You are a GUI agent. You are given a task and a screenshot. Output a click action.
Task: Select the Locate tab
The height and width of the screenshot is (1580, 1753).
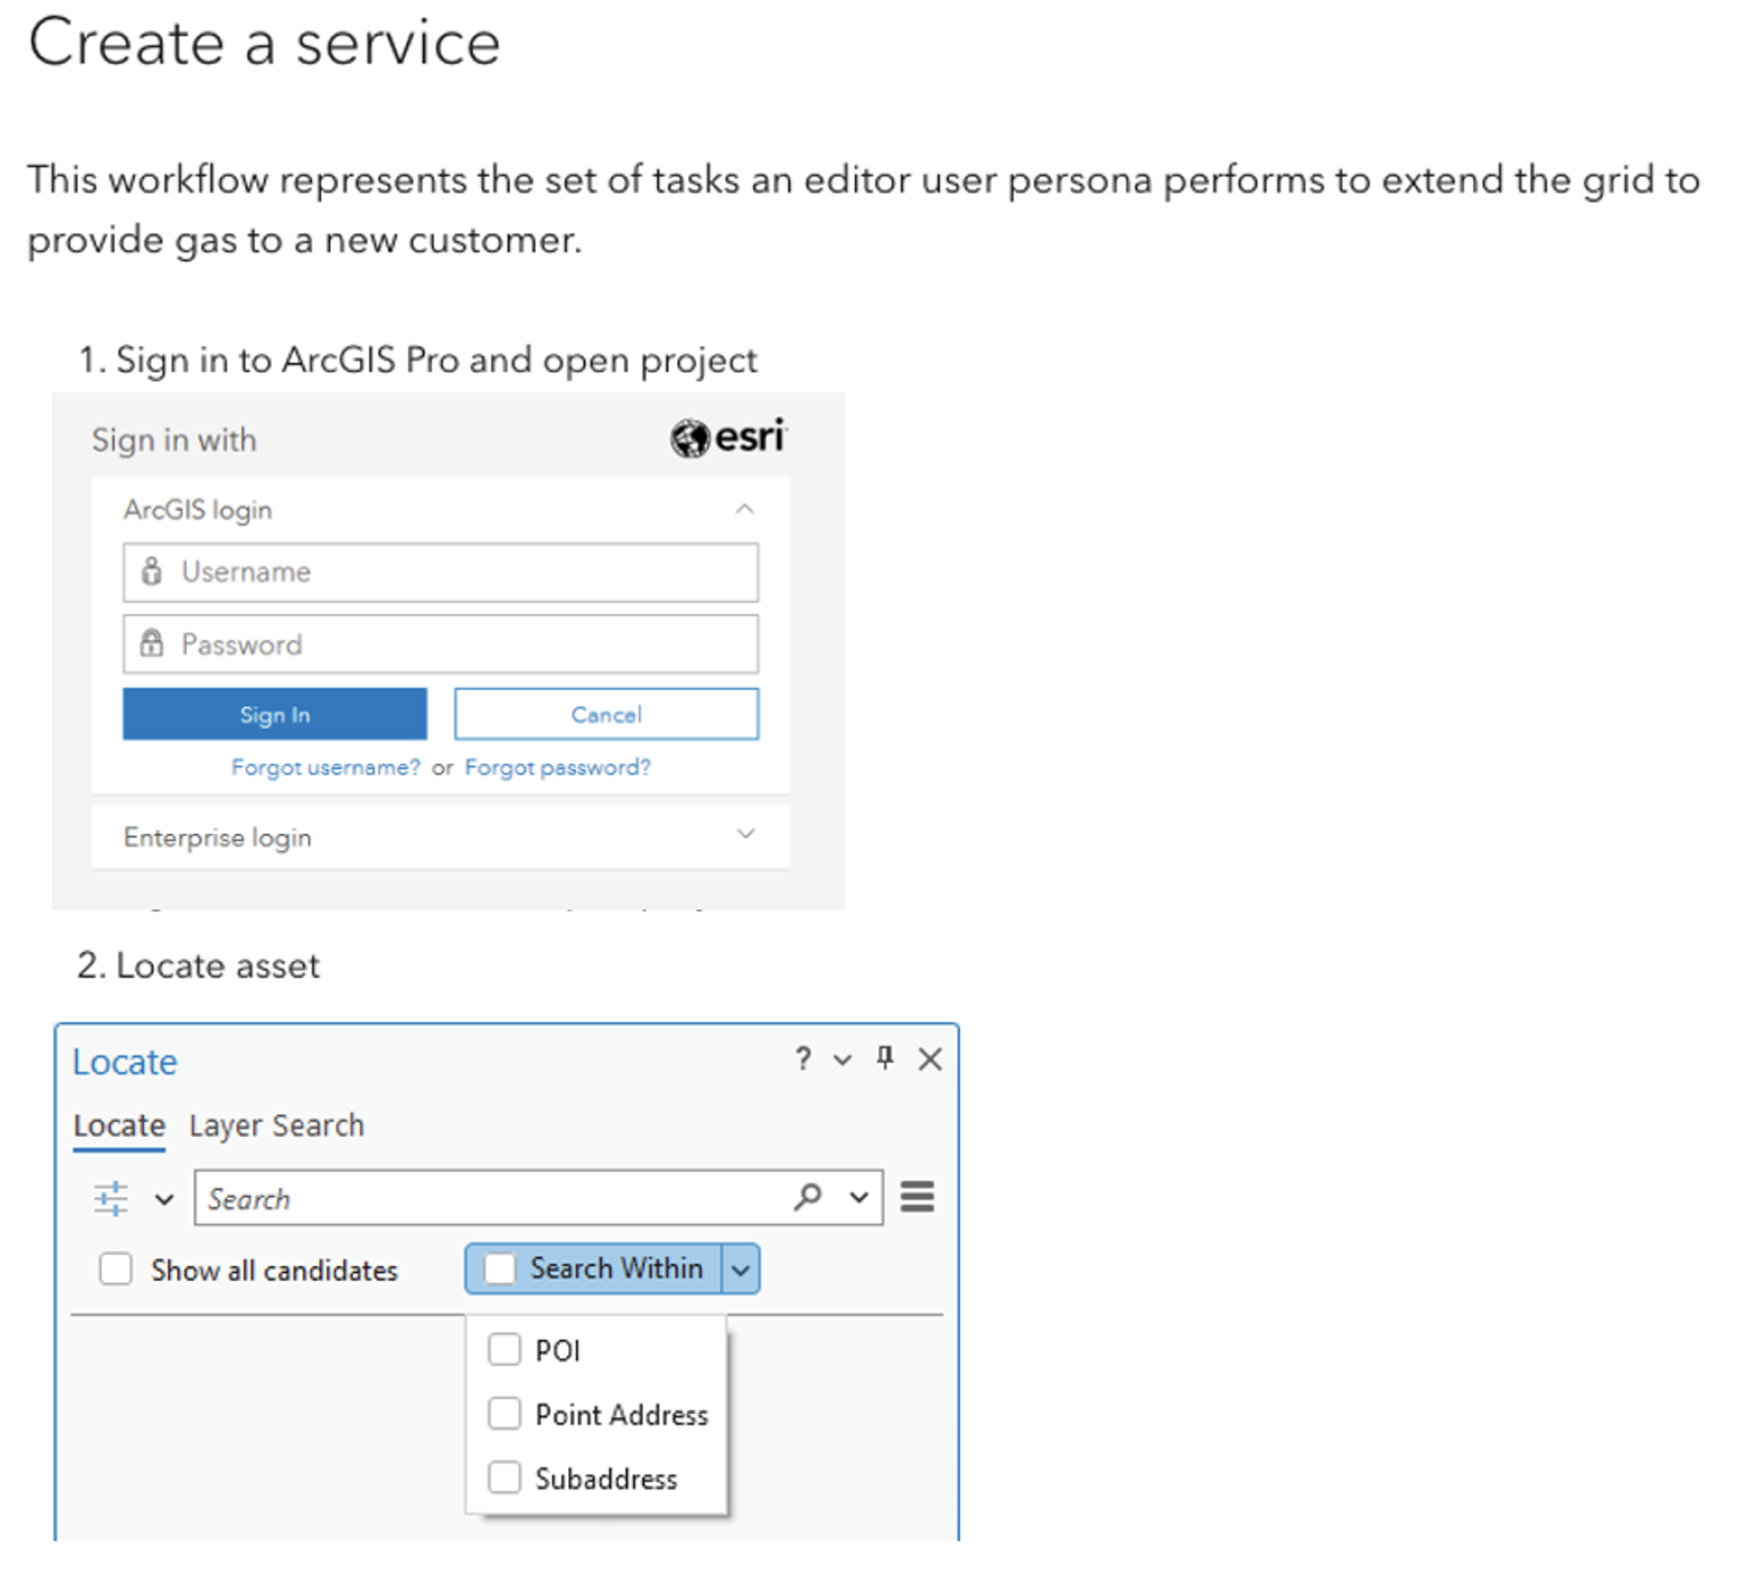pos(119,1125)
